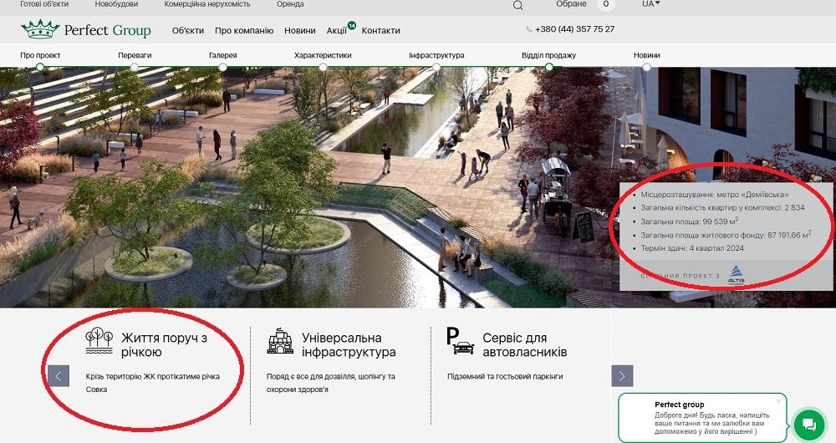Open the green chat bubble icon

click(808, 425)
